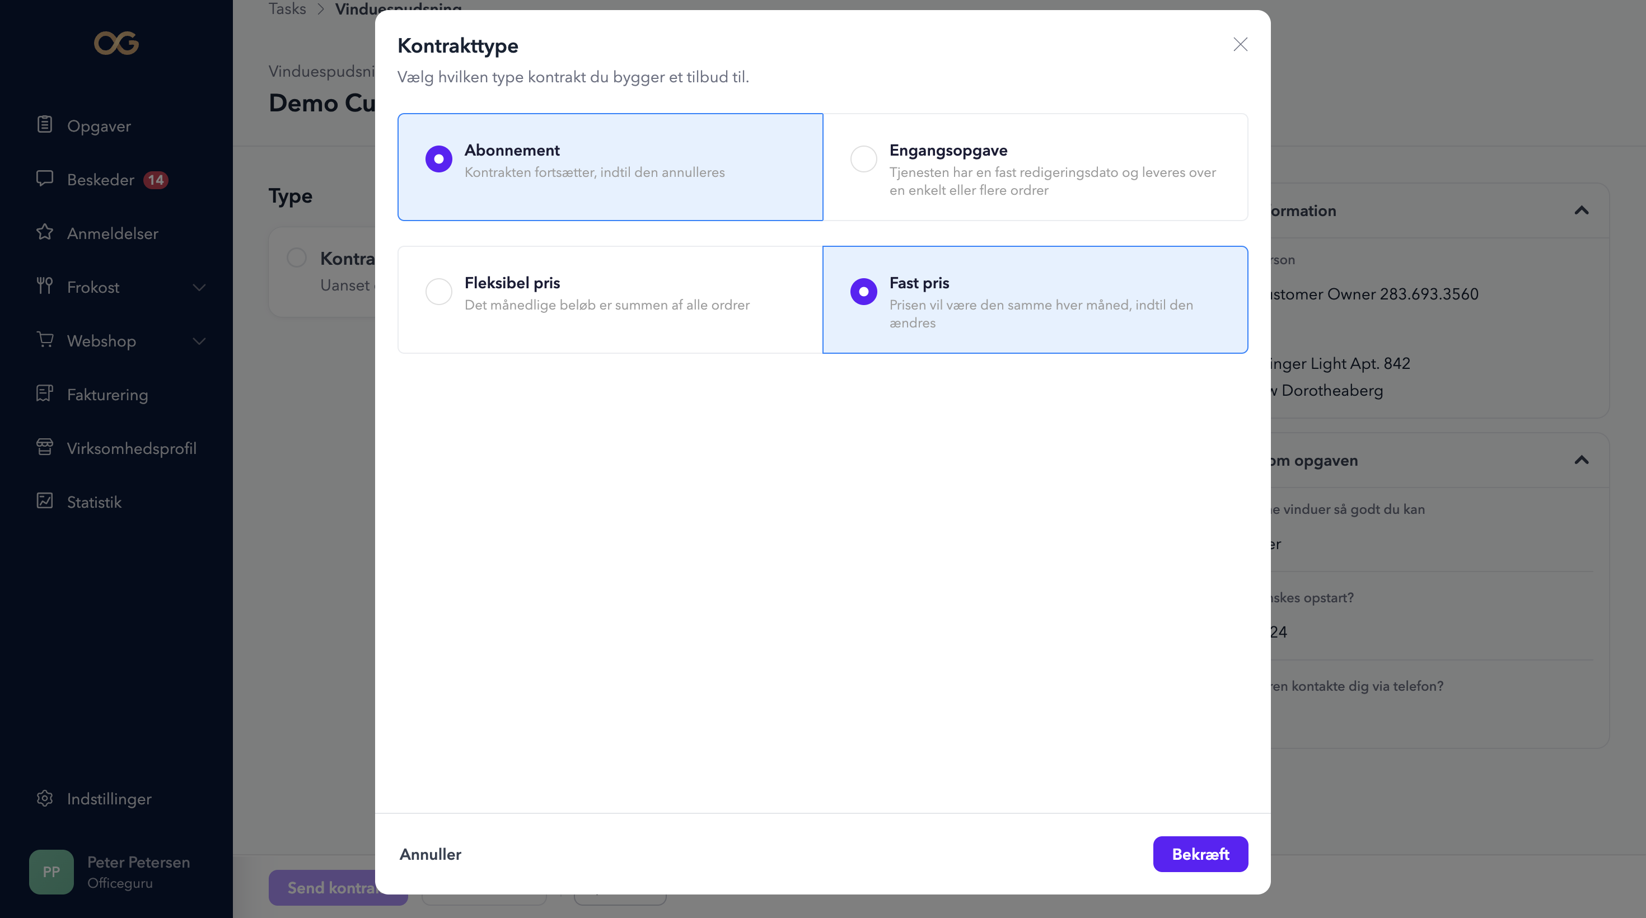
Task: Click the Opgaver clipboard icon in sidebar
Action: point(45,125)
